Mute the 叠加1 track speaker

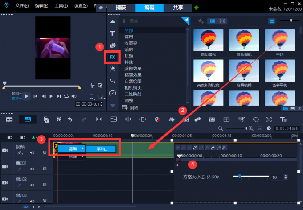click(x=32, y=169)
